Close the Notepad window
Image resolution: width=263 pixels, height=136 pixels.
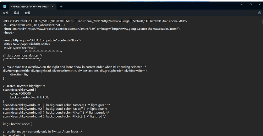[x=259, y=5]
